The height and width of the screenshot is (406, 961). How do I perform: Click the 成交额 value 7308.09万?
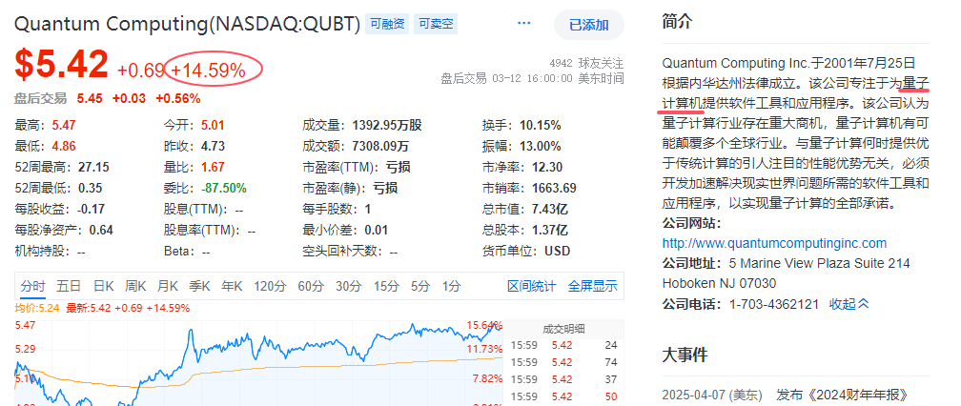[x=380, y=147]
